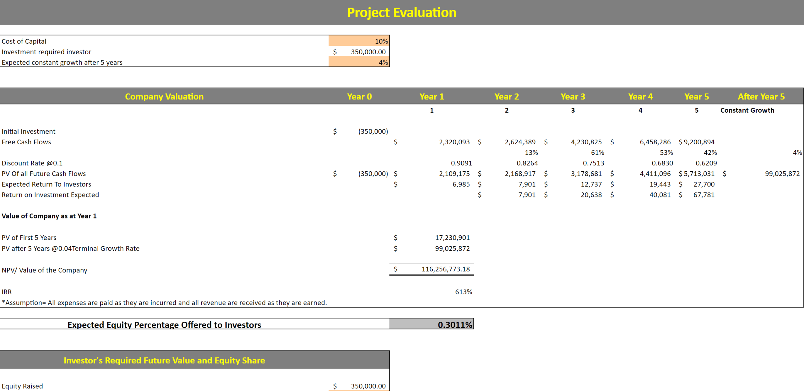Select the Constant Growth label cell
Screen dimensions: 804x391
(747, 110)
